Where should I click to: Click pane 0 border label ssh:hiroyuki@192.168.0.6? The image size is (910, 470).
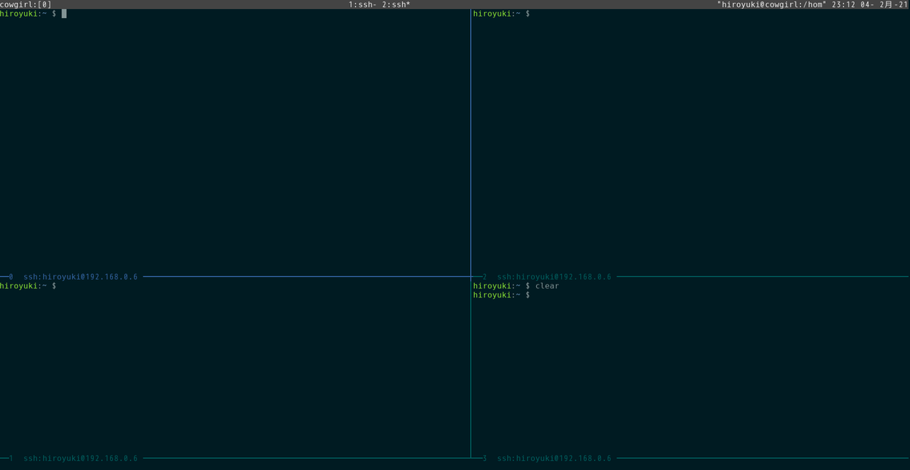point(80,276)
